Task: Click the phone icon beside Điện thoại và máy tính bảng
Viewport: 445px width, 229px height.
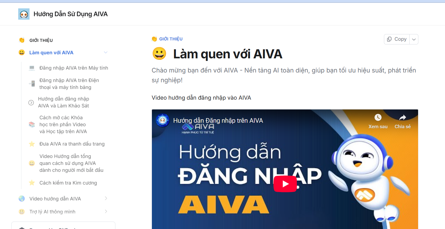Action: (32, 84)
